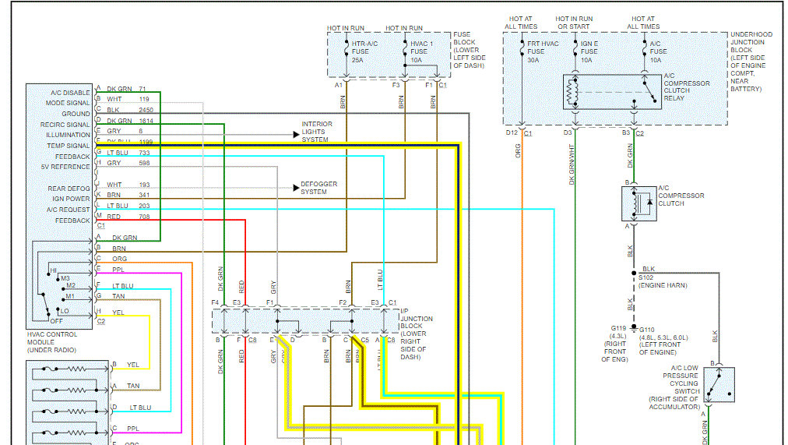Click the "F4" junction block terminal label
The image size is (788, 445).
[215, 302]
